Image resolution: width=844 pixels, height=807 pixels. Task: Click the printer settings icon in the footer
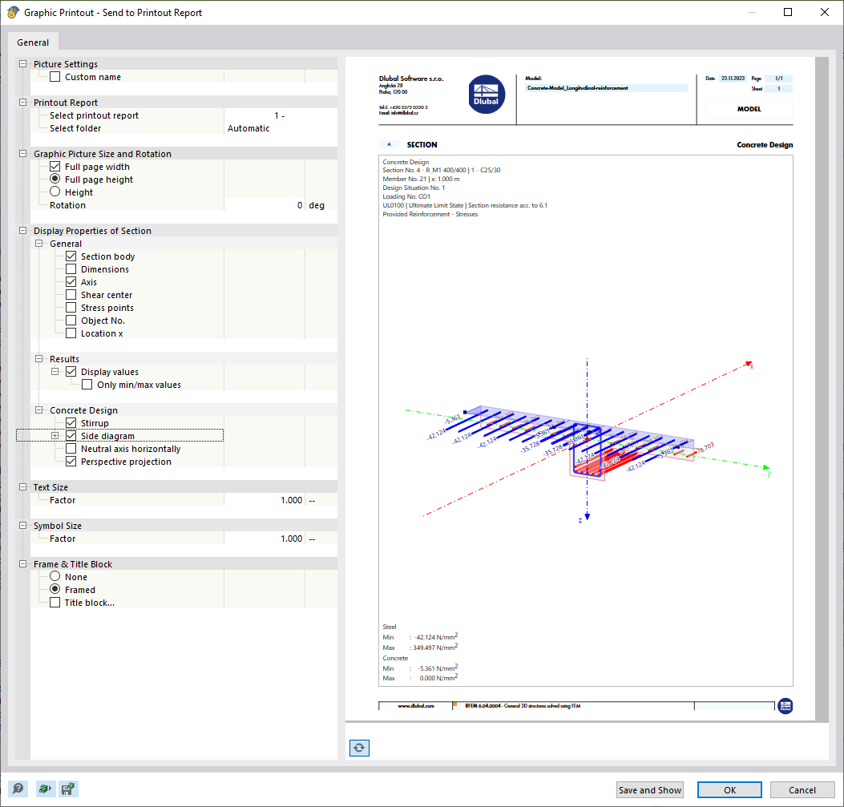[x=68, y=789]
